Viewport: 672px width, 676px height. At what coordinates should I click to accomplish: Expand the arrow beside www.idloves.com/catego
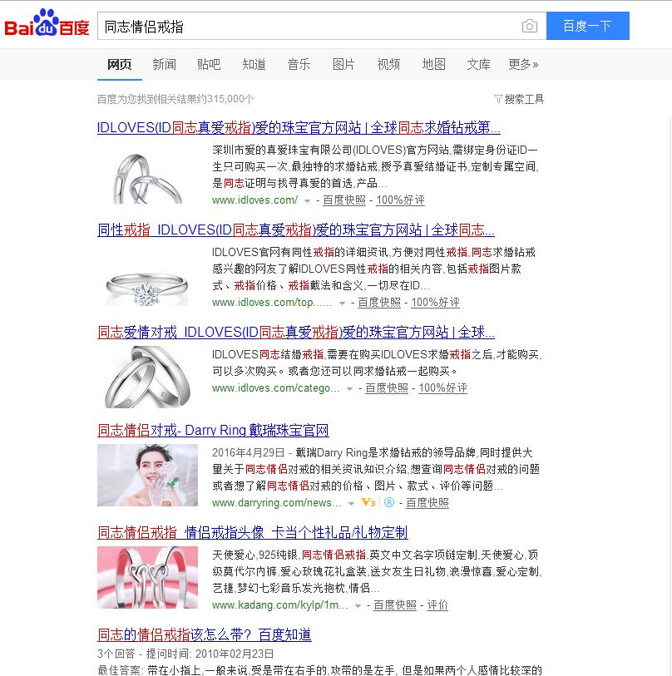pos(350,389)
